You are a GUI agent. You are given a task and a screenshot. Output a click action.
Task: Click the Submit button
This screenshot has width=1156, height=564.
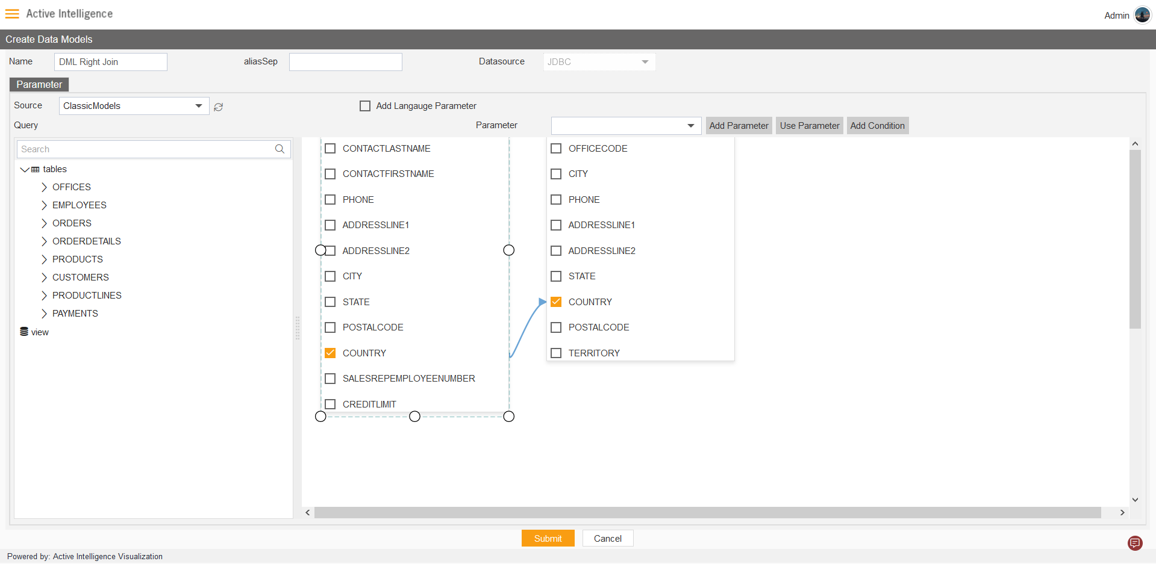pos(548,538)
